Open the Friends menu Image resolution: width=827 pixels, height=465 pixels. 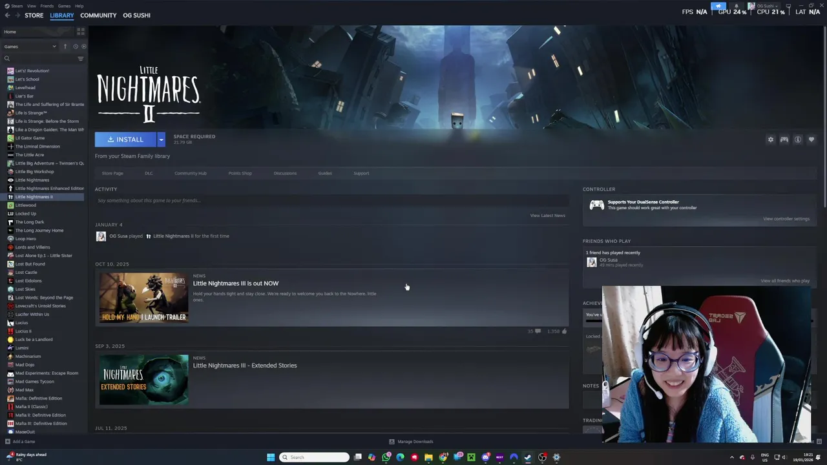tap(47, 6)
